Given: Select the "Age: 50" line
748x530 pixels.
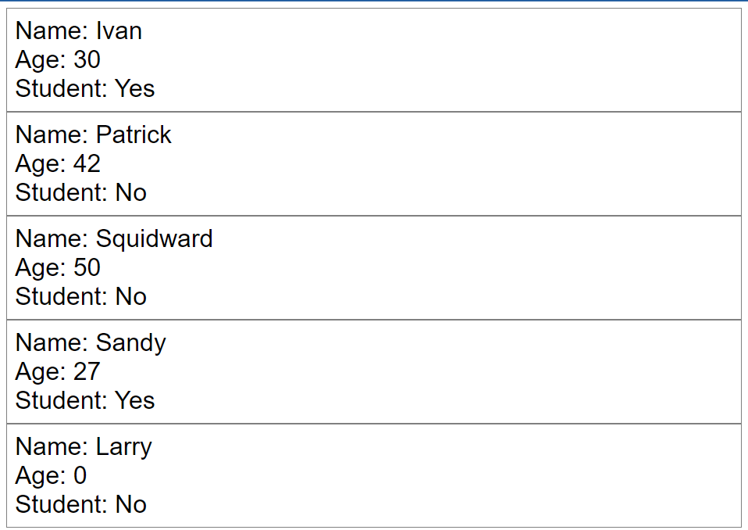Looking at the screenshot, I should pos(58,267).
